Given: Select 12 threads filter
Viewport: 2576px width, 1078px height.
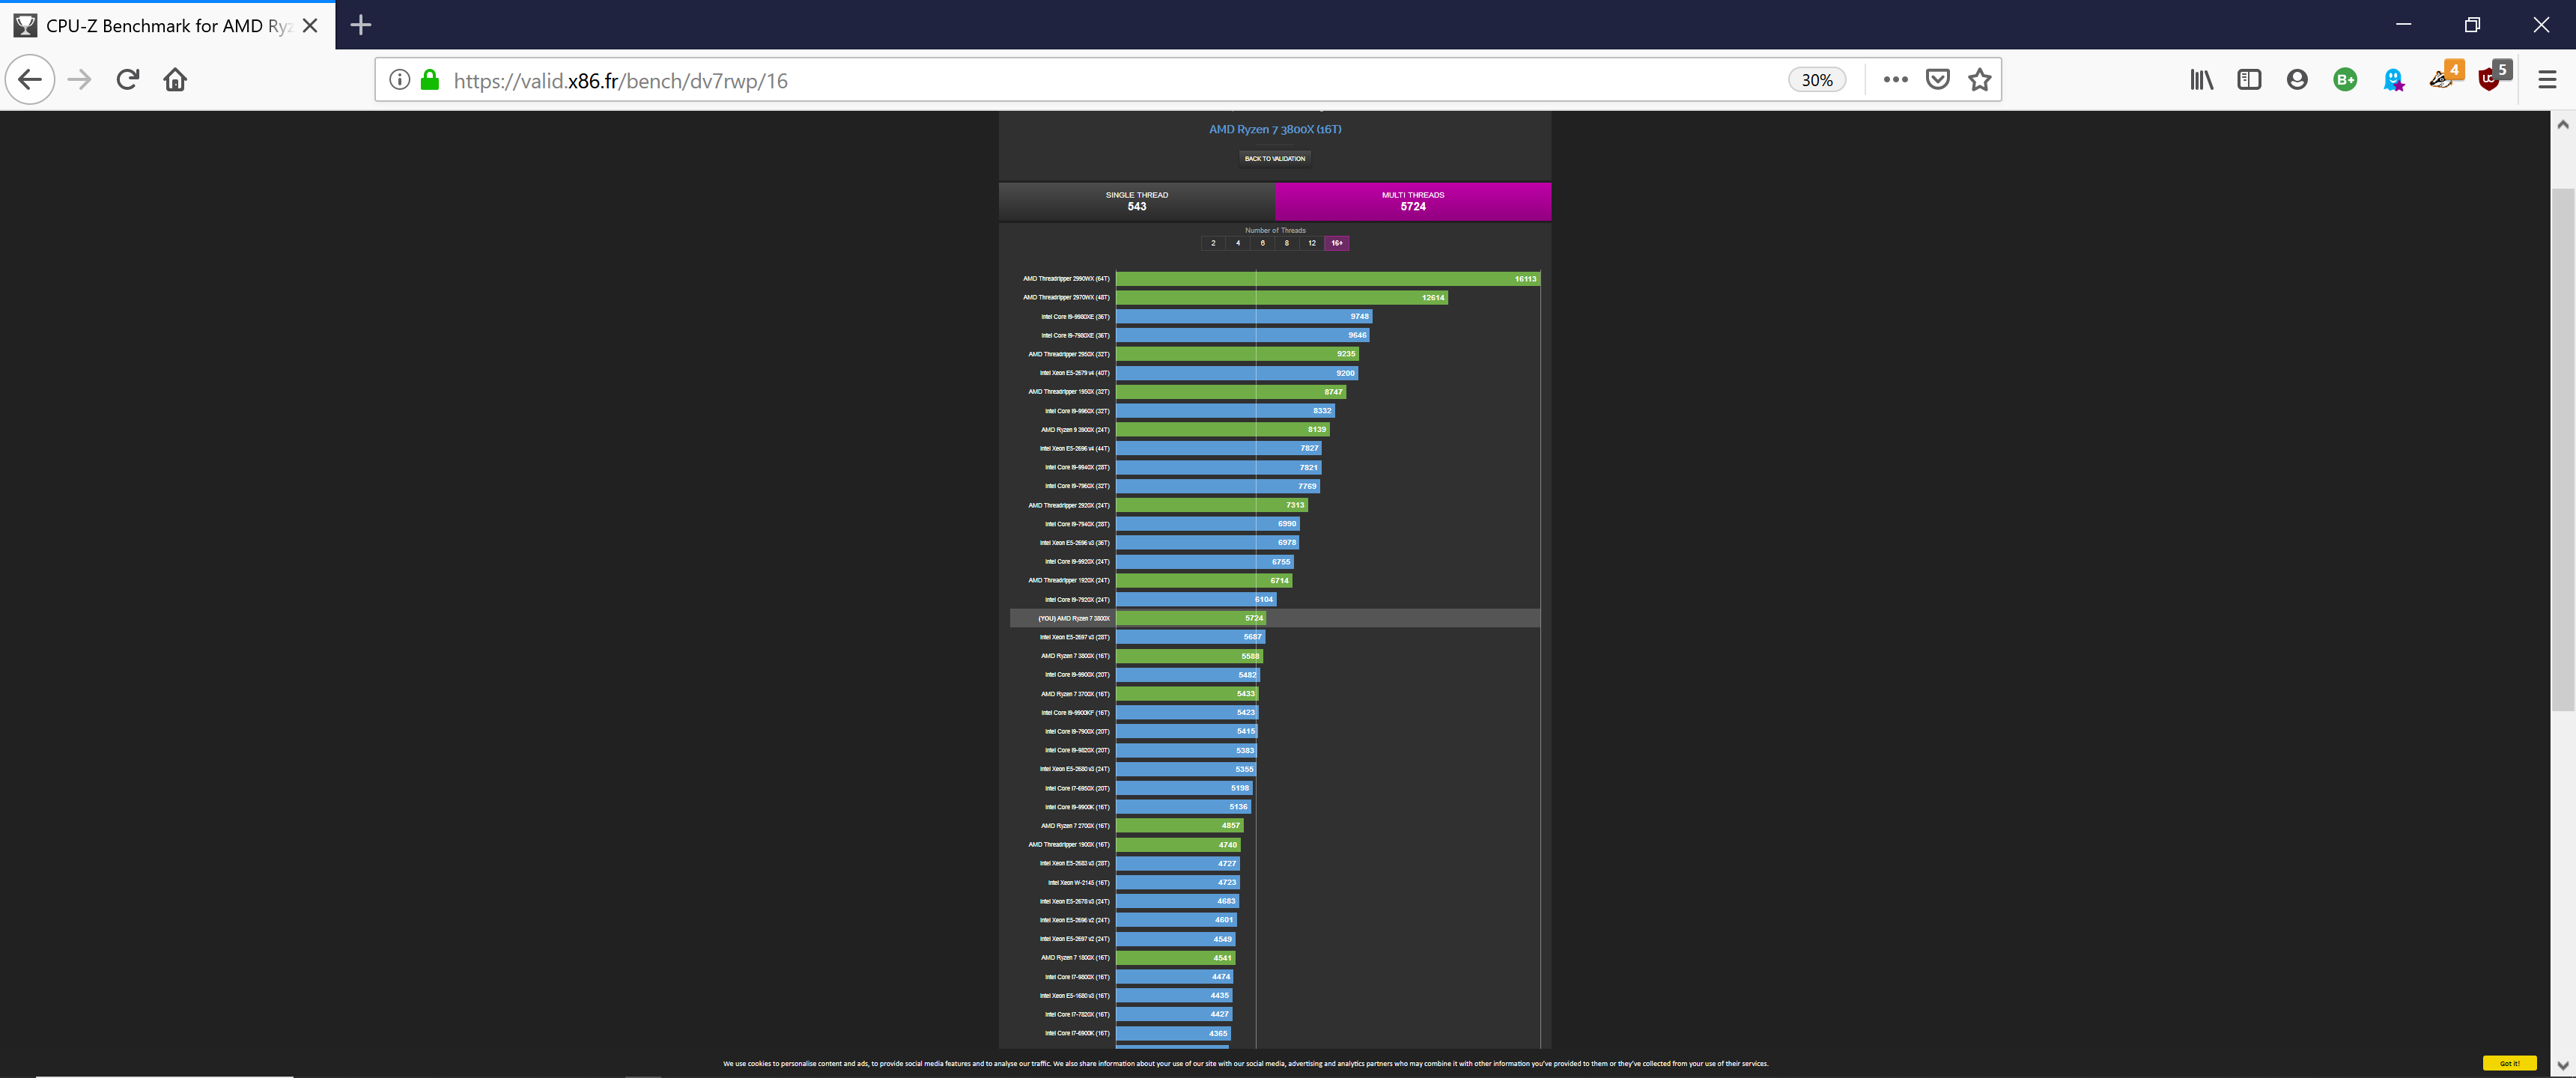Looking at the screenshot, I should click(1312, 243).
